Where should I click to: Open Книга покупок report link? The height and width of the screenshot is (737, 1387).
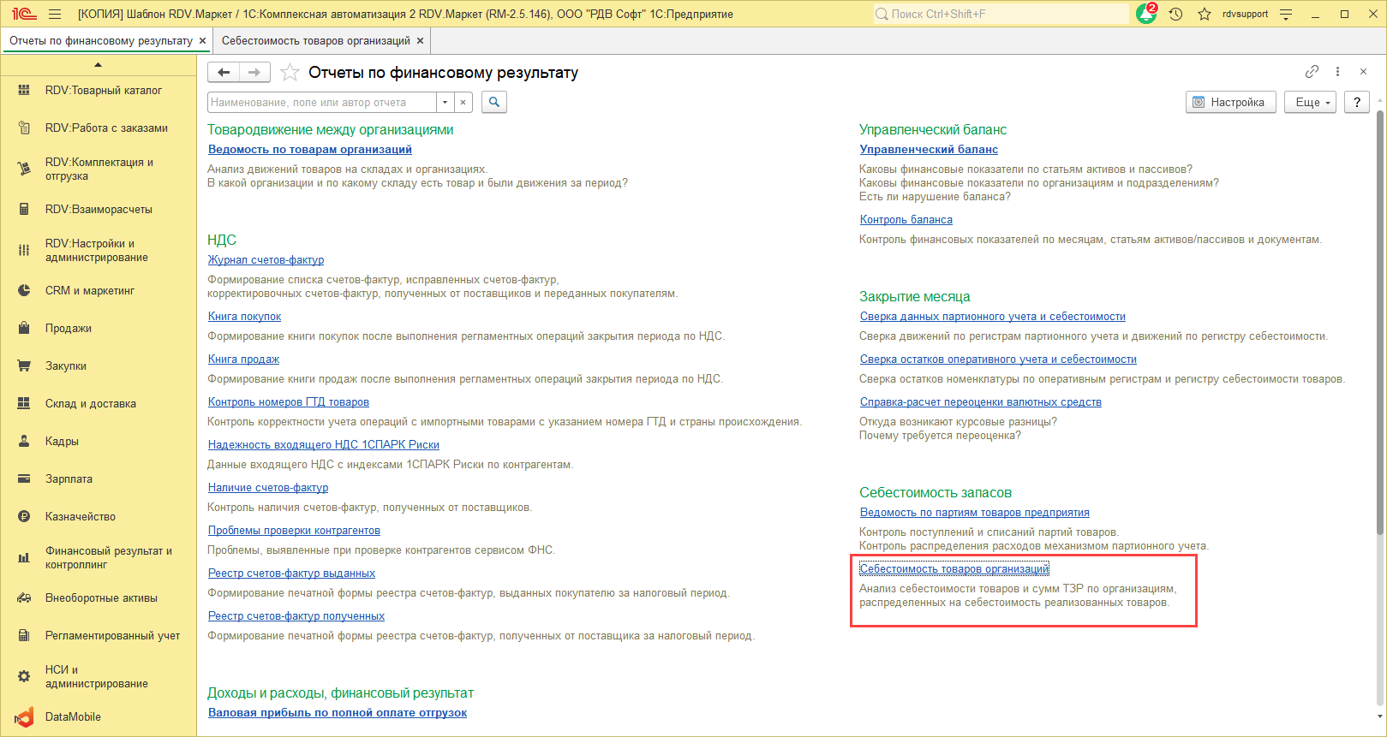point(244,317)
